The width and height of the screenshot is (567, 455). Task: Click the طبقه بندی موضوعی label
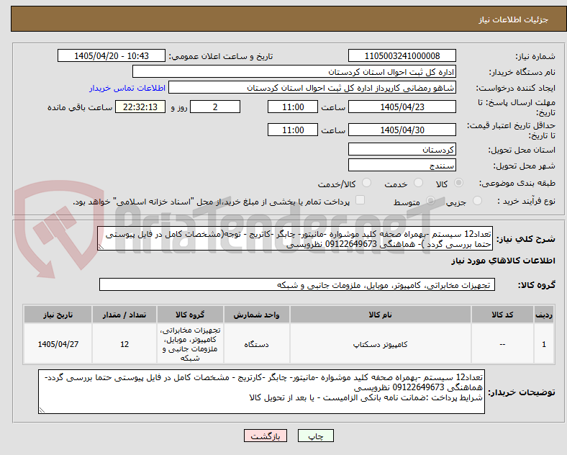coord(517,184)
